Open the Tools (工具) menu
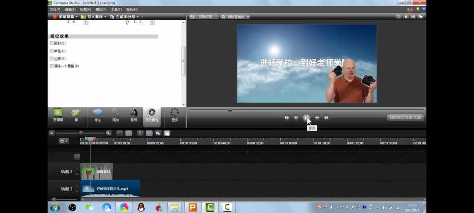Image resolution: width=474 pixels, height=213 pixels. tap(116, 10)
